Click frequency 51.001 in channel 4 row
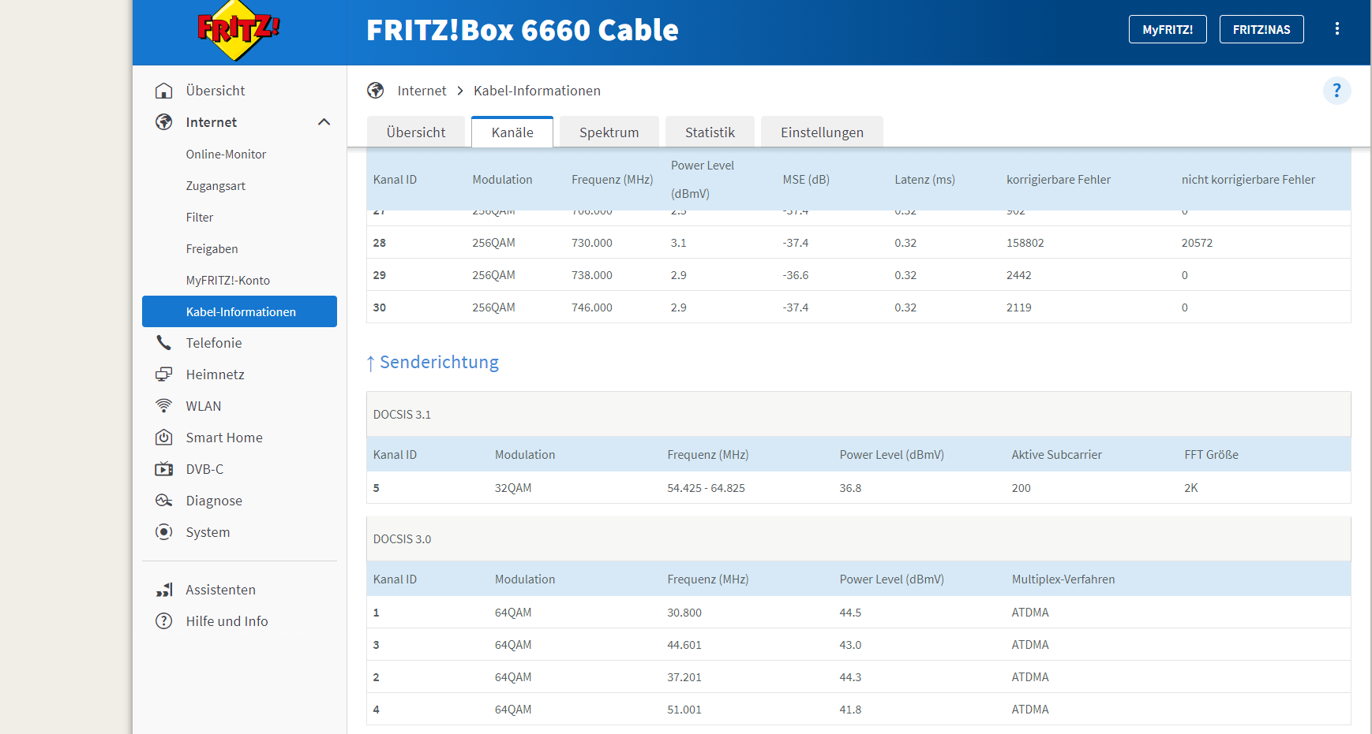The width and height of the screenshot is (1372, 734). [684, 710]
